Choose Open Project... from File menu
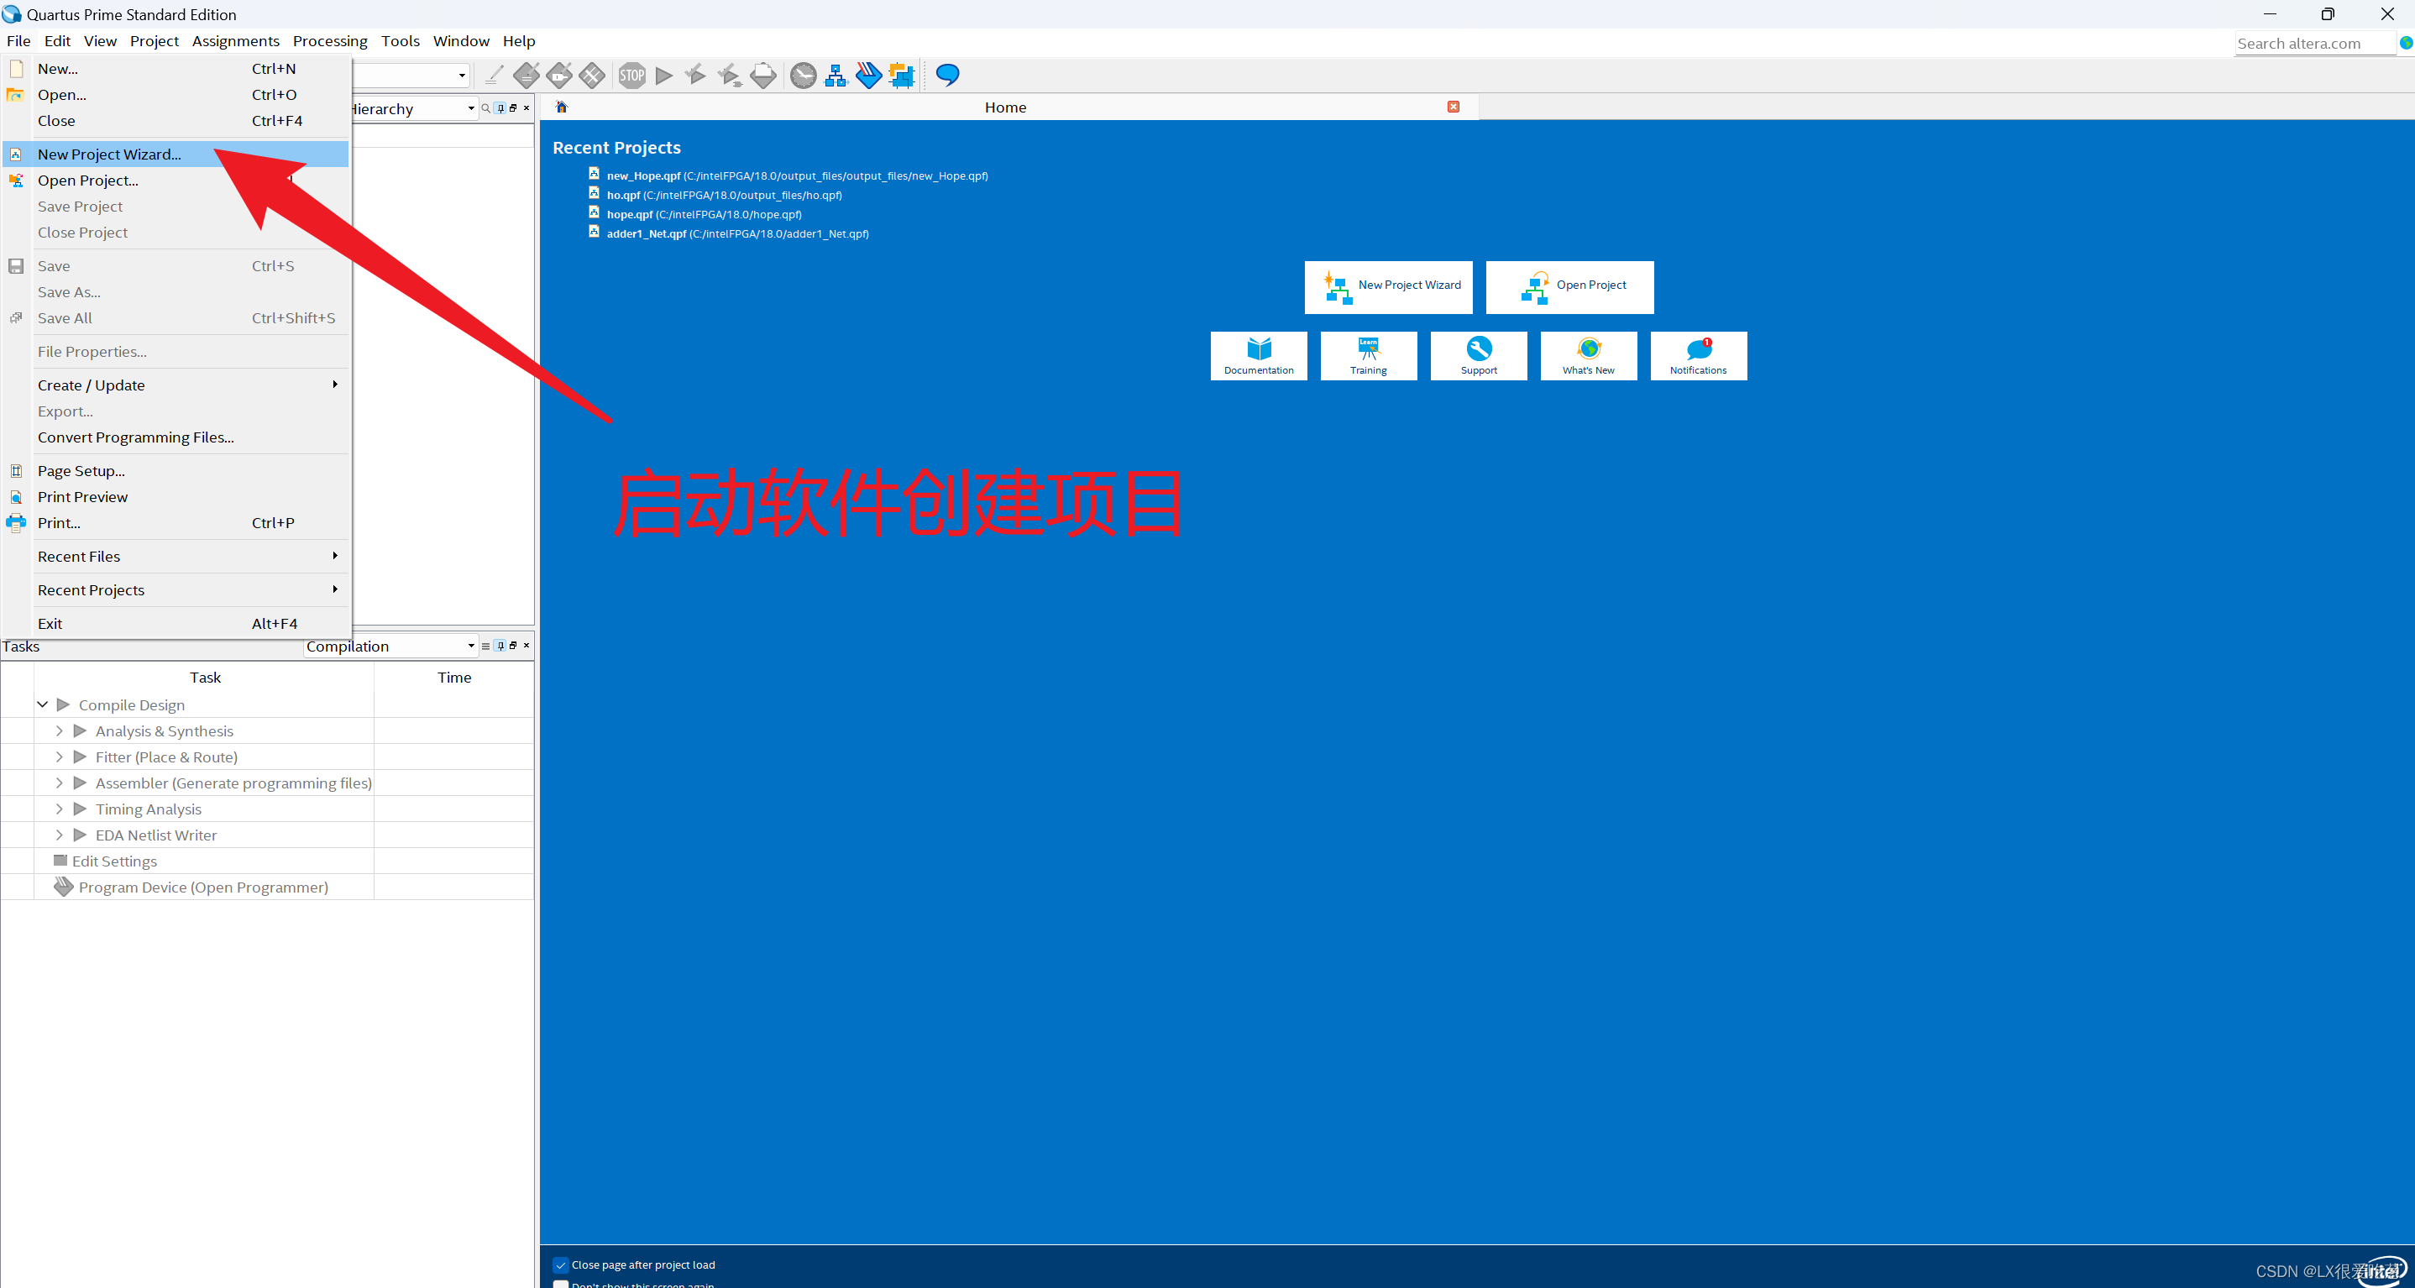Screen dimensions: 2415x1288 pyautogui.click(x=176, y=180)
